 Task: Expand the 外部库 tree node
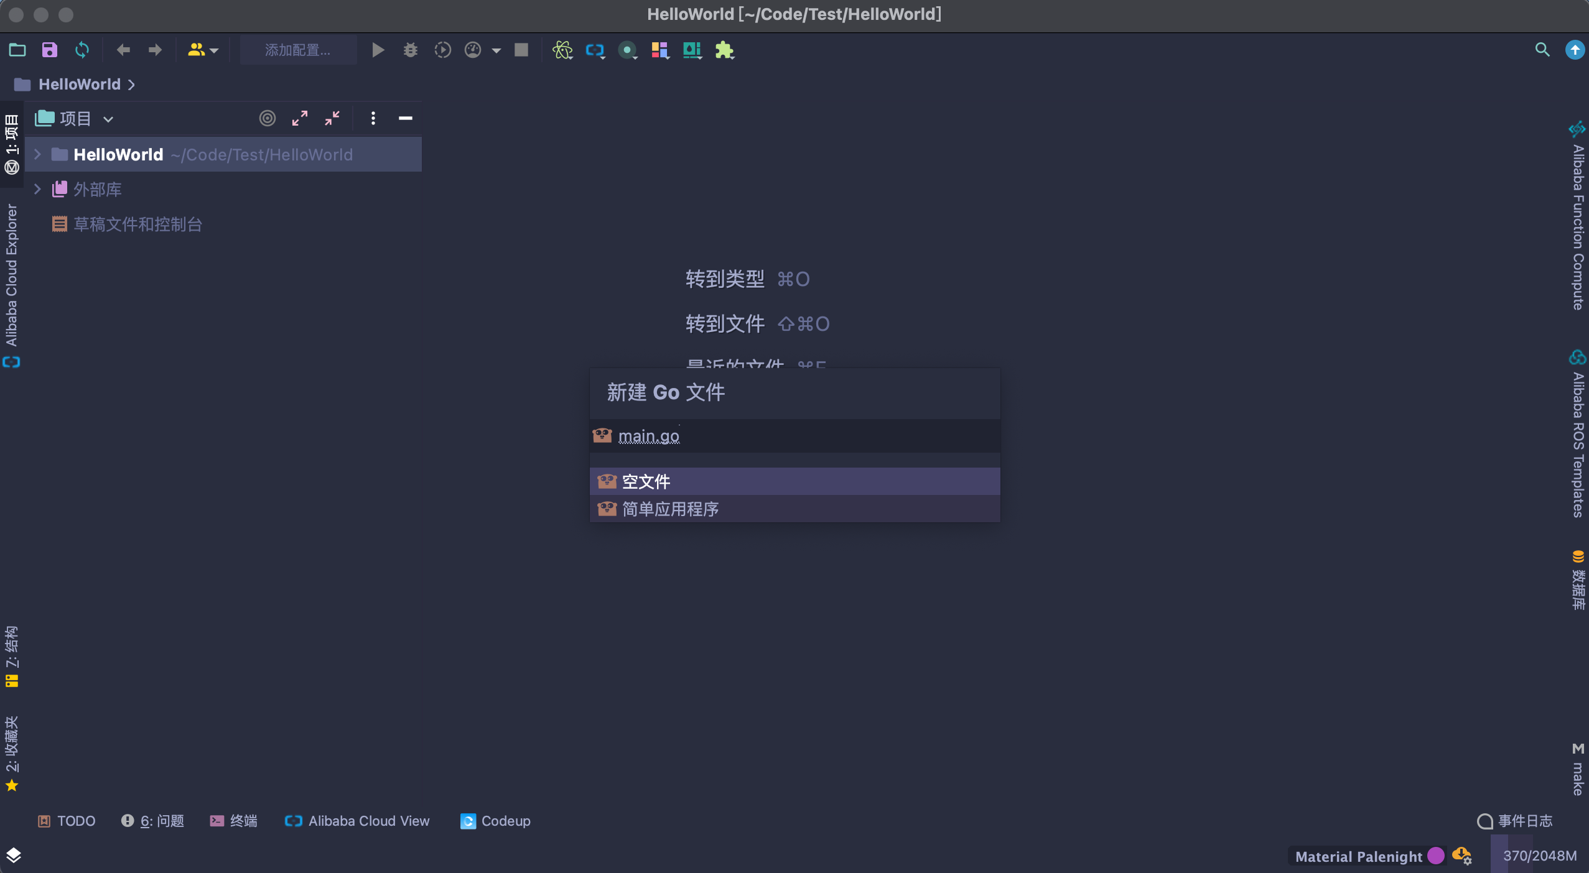(x=37, y=189)
